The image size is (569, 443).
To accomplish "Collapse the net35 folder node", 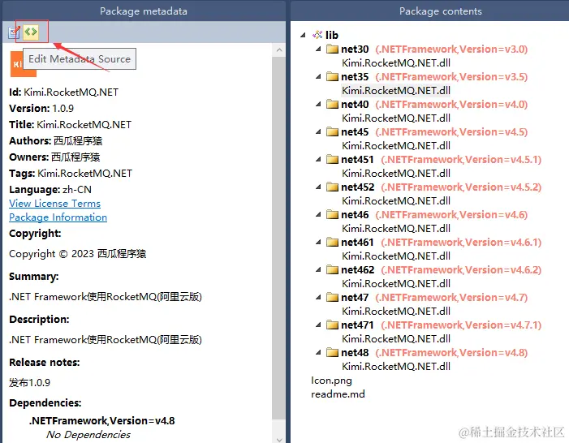I will (318, 76).
